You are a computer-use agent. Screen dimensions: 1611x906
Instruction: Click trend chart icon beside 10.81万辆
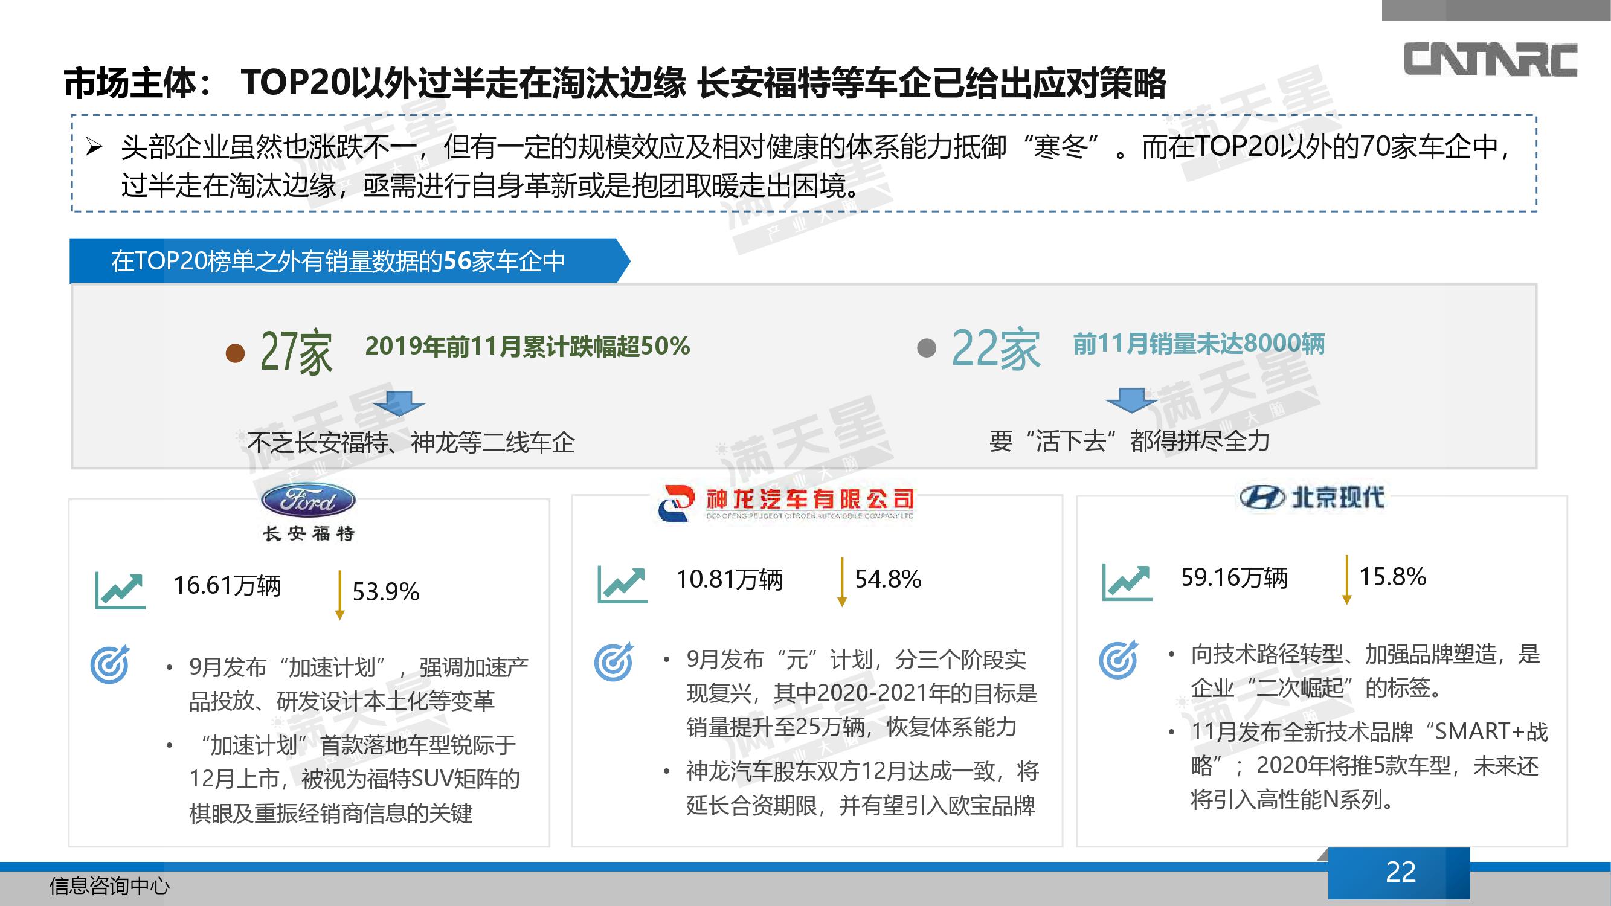(622, 584)
